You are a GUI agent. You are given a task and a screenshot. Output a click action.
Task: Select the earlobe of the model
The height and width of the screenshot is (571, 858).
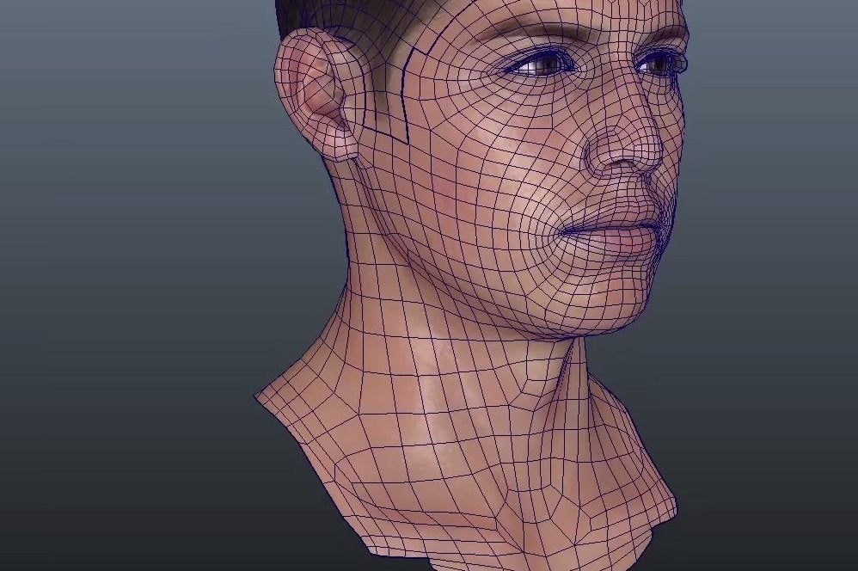pos(346,149)
